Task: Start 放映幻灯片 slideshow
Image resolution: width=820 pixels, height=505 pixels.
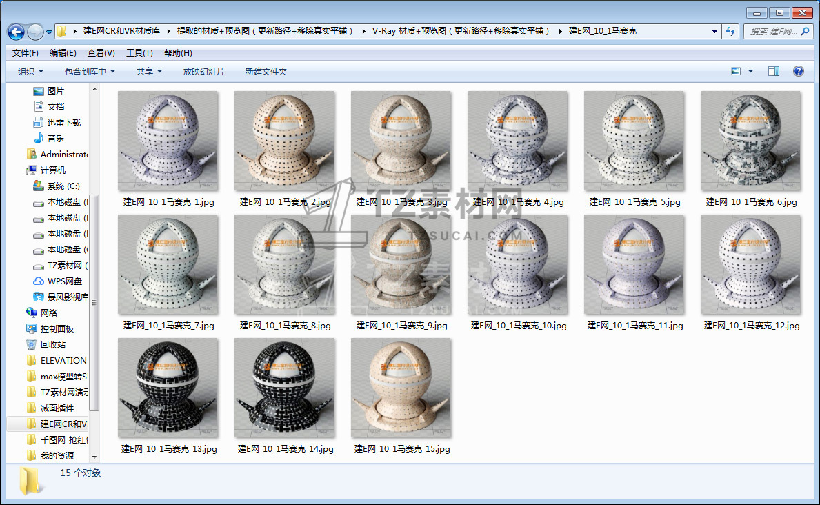Action: click(204, 71)
